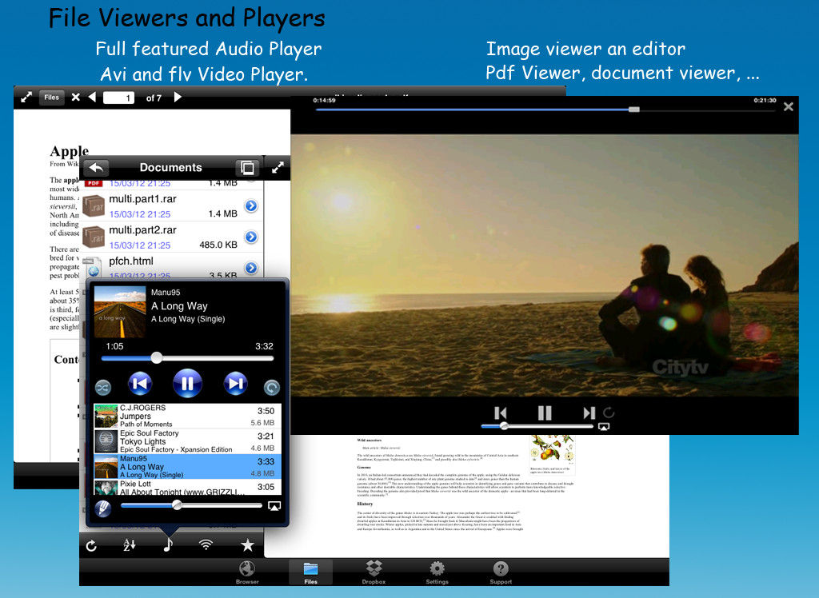
Task: Open the equalizer icon in audio player
Action: click(103, 508)
